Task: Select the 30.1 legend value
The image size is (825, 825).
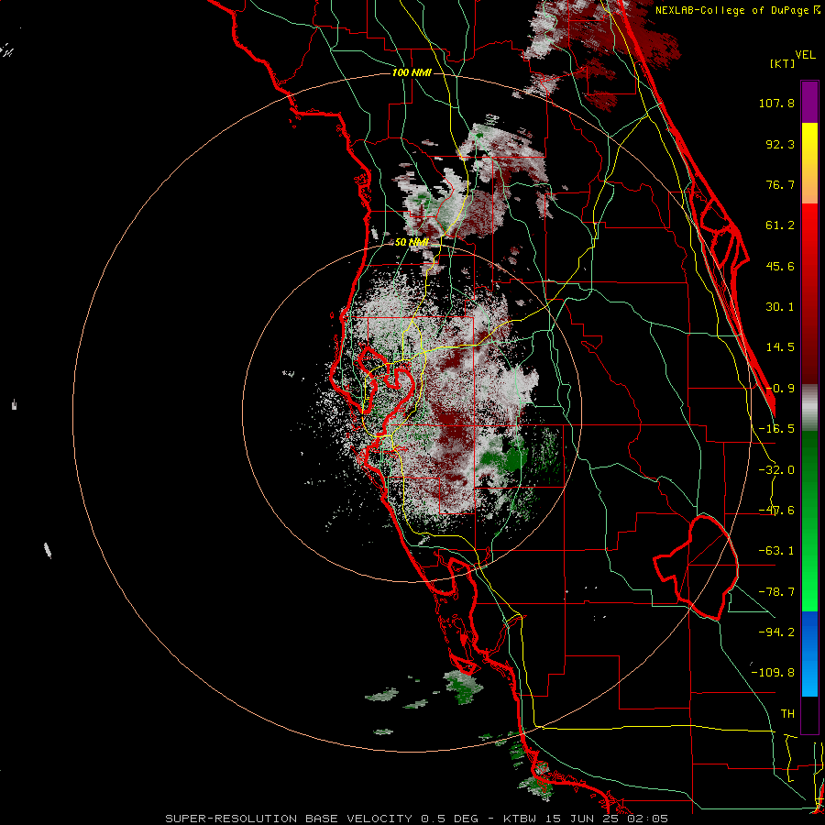Action: click(780, 307)
